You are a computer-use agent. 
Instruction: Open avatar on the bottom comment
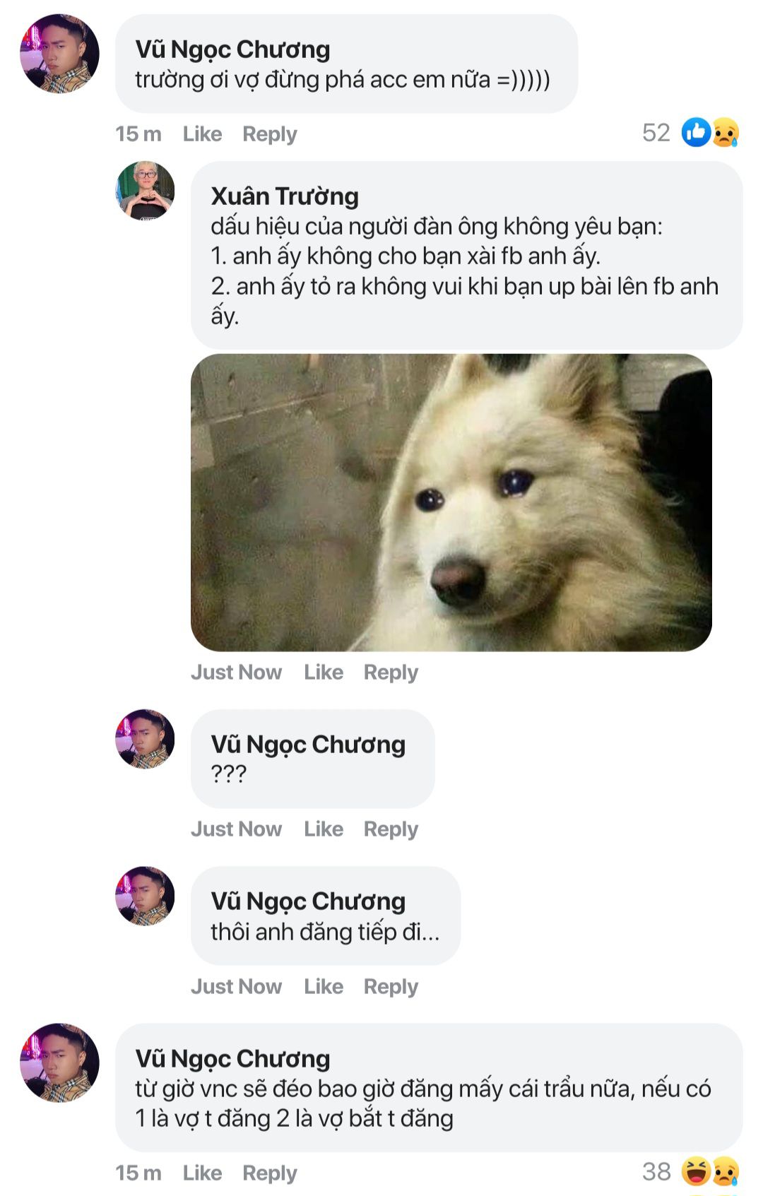coord(59,1062)
